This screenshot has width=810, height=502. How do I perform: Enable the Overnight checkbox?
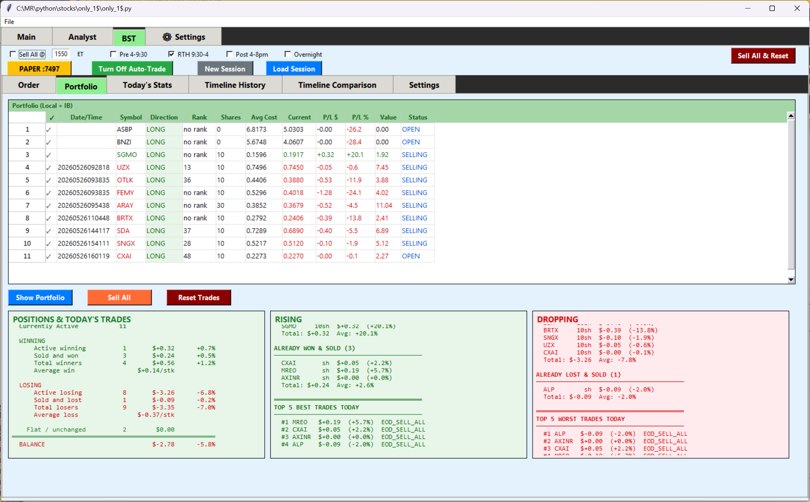[x=288, y=54]
